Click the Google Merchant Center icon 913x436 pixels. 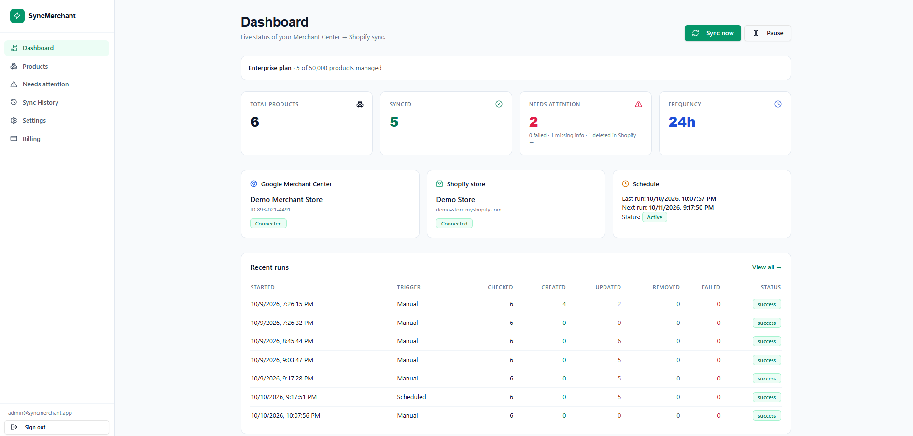point(253,184)
